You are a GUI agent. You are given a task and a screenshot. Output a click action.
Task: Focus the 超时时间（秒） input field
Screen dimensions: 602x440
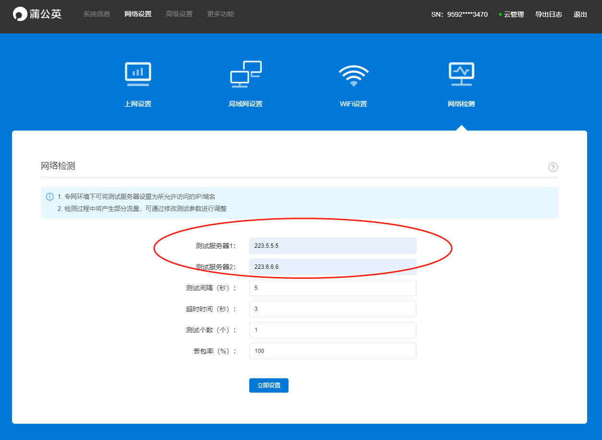pyautogui.click(x=333, y=309)
